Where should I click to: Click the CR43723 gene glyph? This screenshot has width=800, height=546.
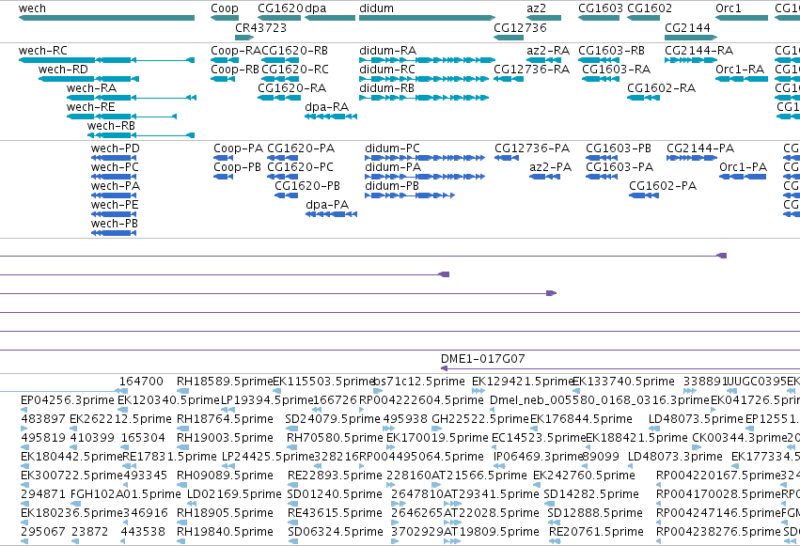244,38
